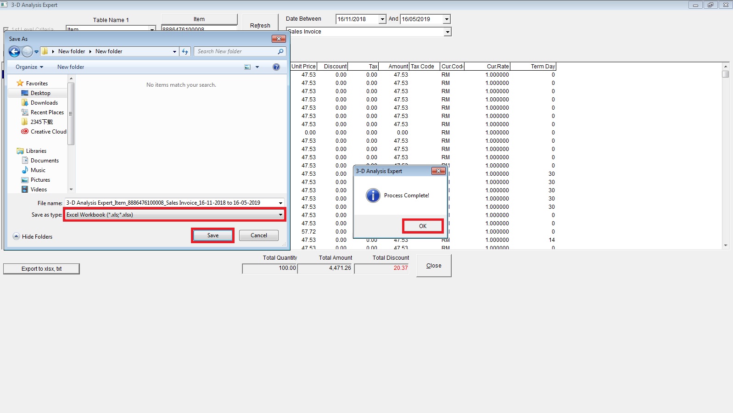Click search magnifier in New folder search

pos(280,51)
